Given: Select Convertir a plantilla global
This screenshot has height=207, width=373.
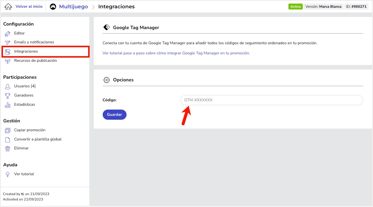Looking at the screenshot, I should [x=38, y=139].
